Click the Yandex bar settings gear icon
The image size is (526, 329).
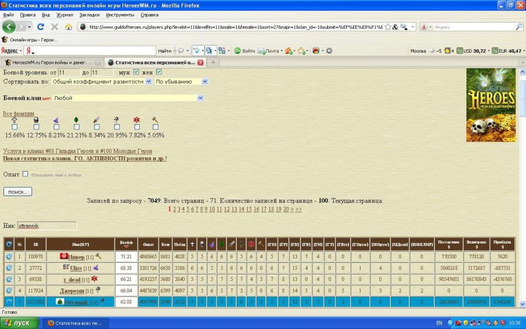click(329, 51)
